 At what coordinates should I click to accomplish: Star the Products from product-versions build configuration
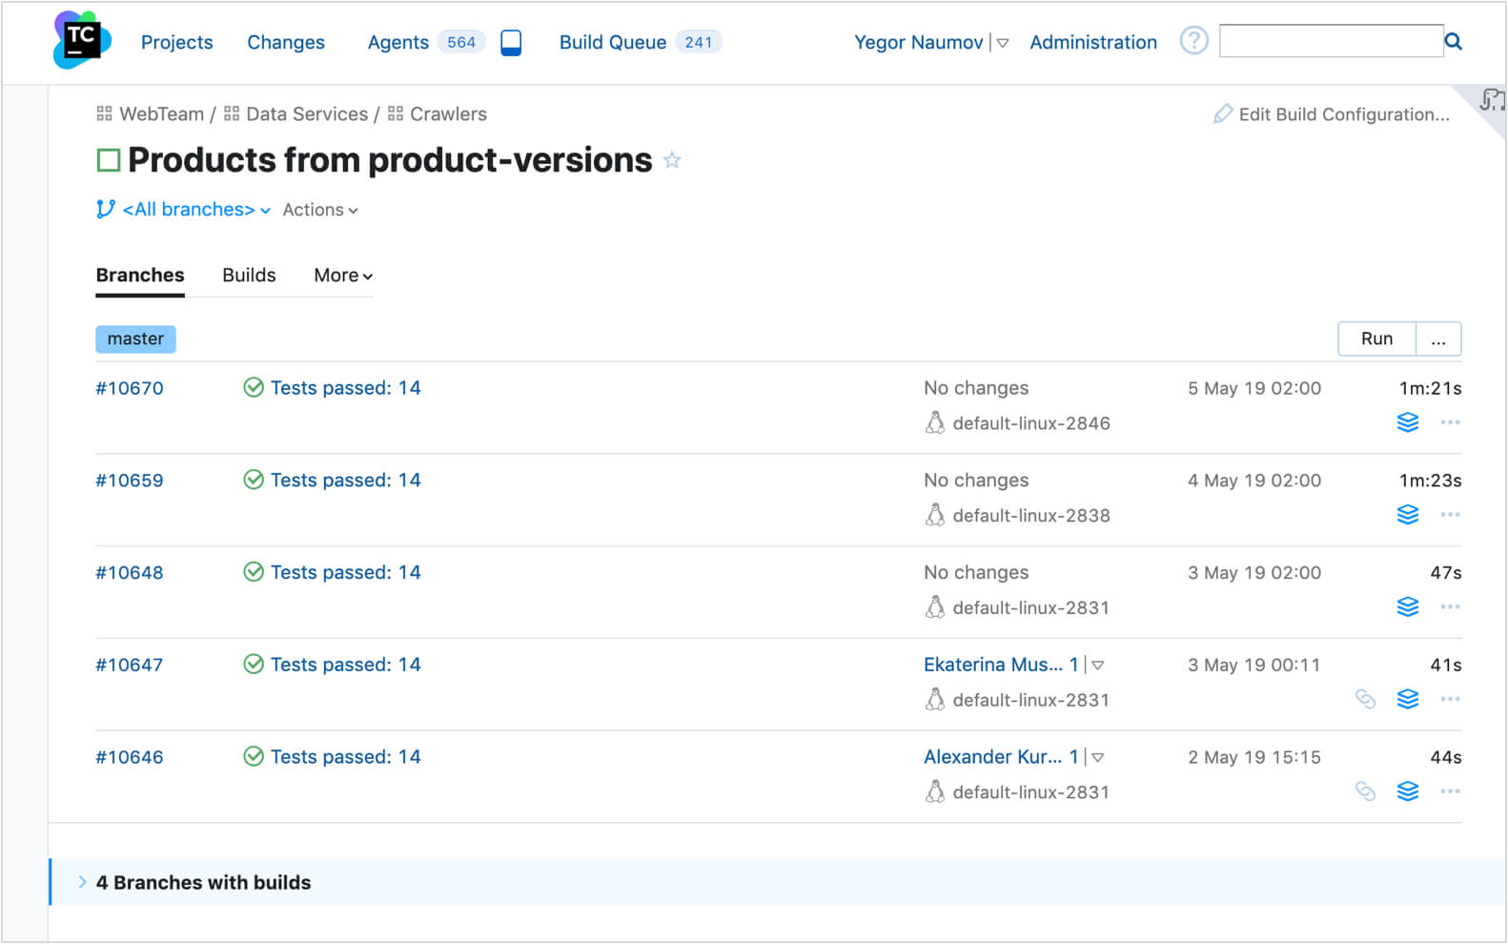point(672,160)
